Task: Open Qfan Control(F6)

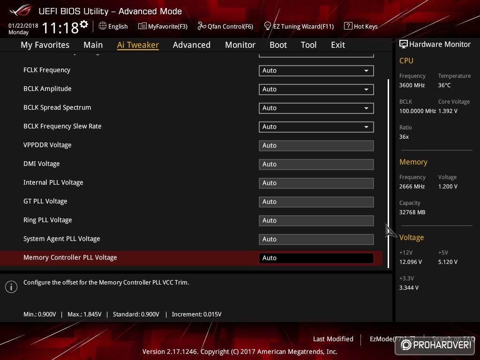Action: (x=225, y=26)
